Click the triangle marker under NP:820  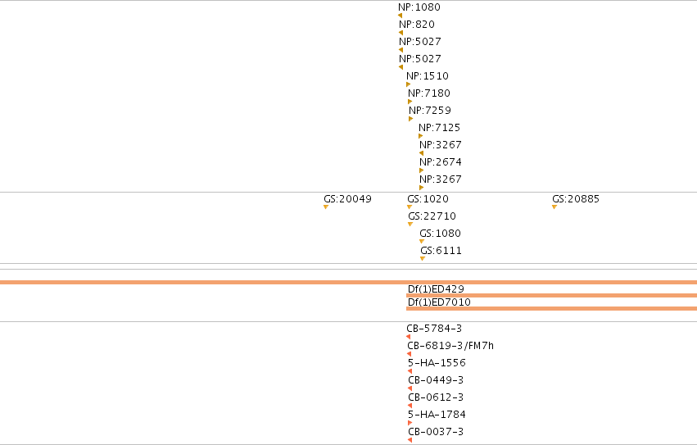[x=401, y=33]
